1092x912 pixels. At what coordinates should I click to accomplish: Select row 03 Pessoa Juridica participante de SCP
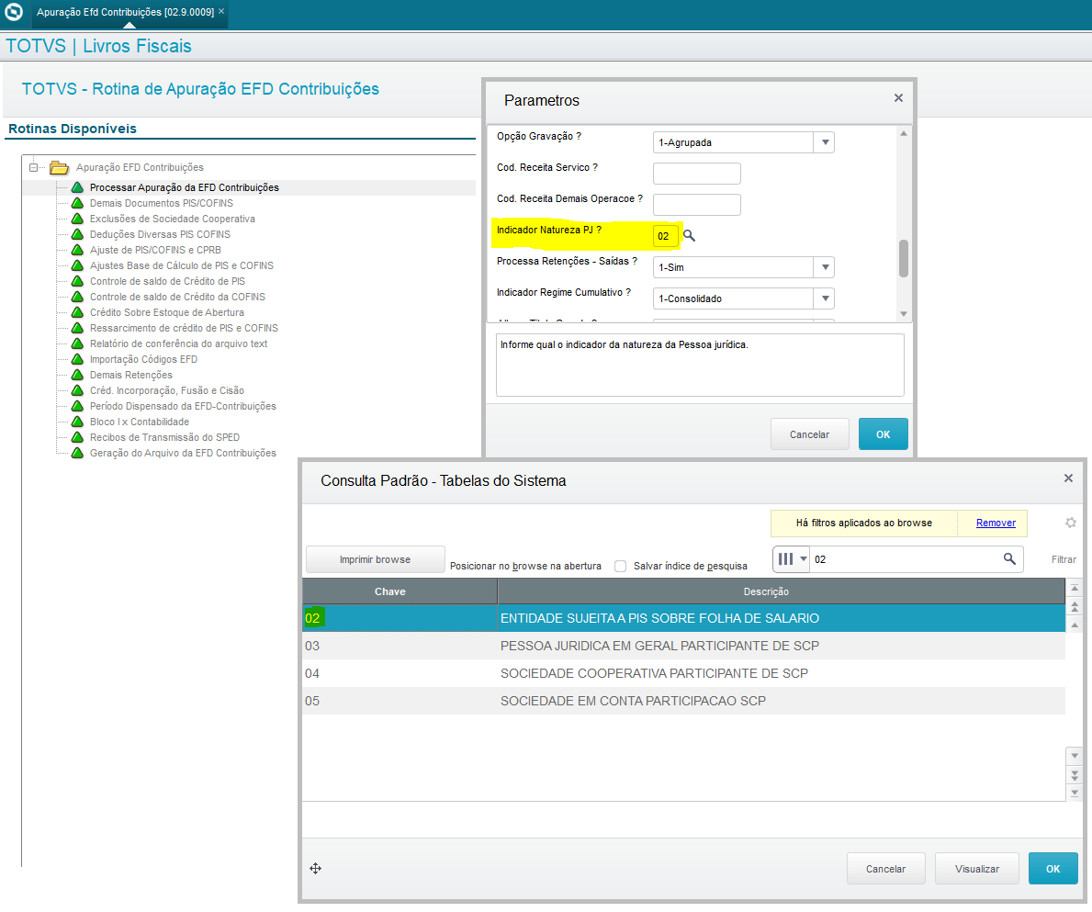683,646
